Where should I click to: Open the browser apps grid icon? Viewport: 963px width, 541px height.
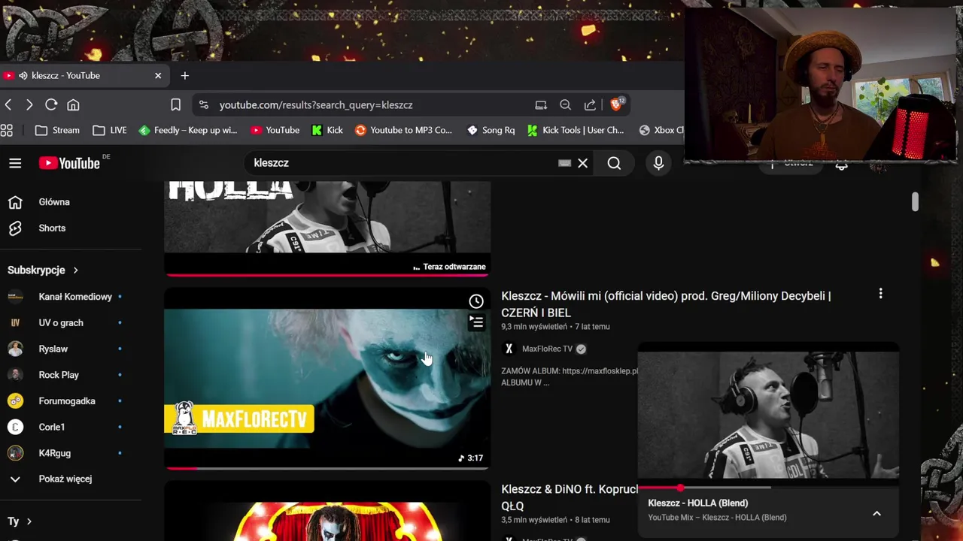tap(6, 130)
